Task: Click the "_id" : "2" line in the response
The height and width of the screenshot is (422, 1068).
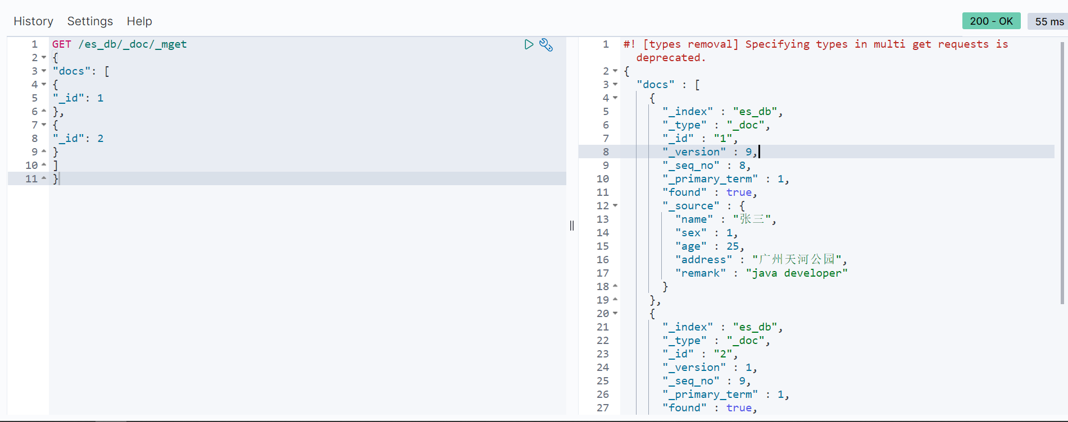Action: [x=700, y=354]
